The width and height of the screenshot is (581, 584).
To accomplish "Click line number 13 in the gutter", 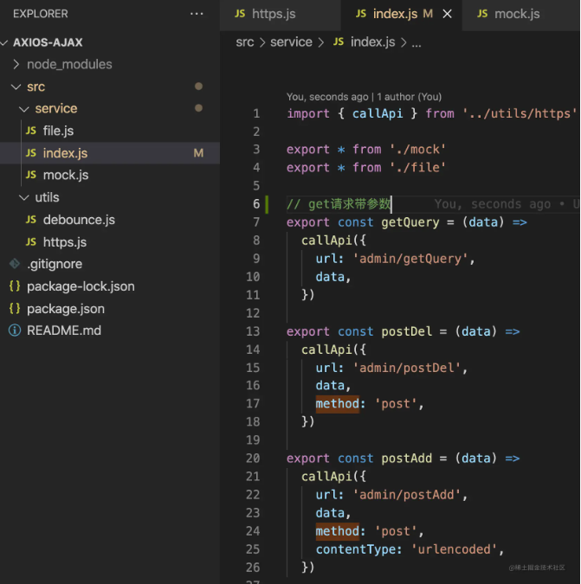I will click(x=253, y=331).
